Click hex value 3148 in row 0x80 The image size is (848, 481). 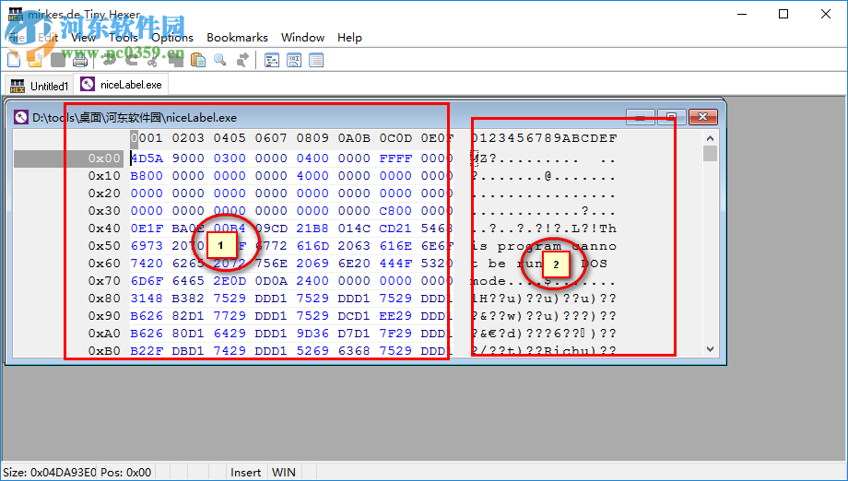coord(147,298)
